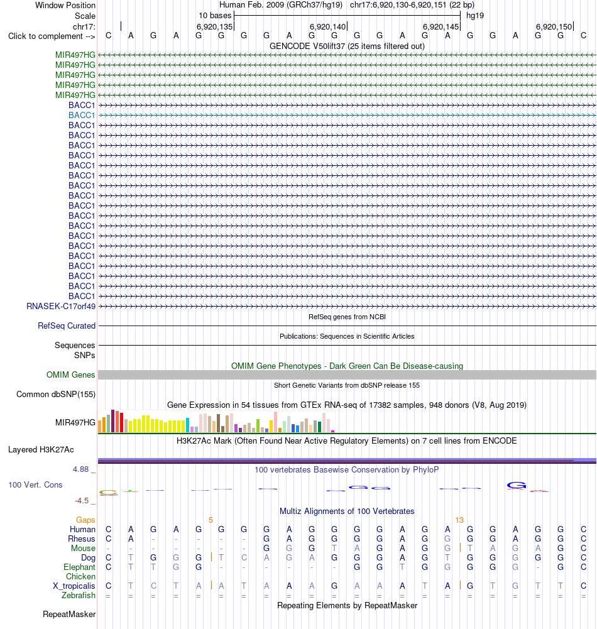
Task: Open the 'Multiz Alignments of 100 Vertebrates' title
Action: [347, 511]
